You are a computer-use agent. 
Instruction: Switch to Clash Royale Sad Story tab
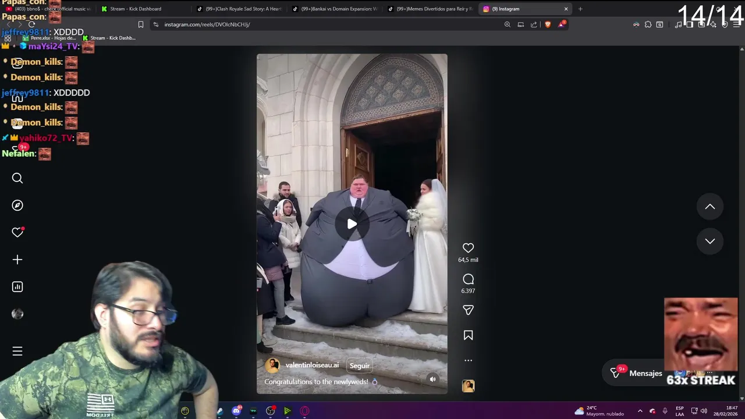(x=240, y=9)
